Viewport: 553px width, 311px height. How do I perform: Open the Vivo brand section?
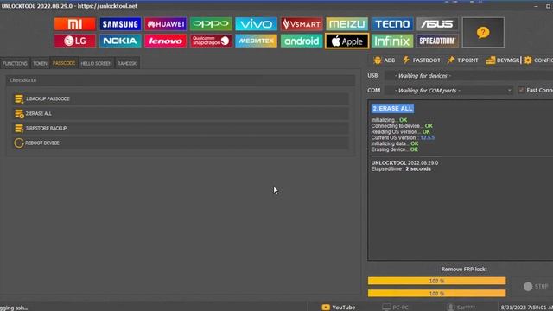(x=256, y=24)
